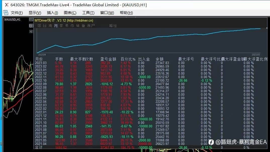
Task: Switch to the 季 quarterly tab
Action: pyautogui.click(x=61, y=26)
